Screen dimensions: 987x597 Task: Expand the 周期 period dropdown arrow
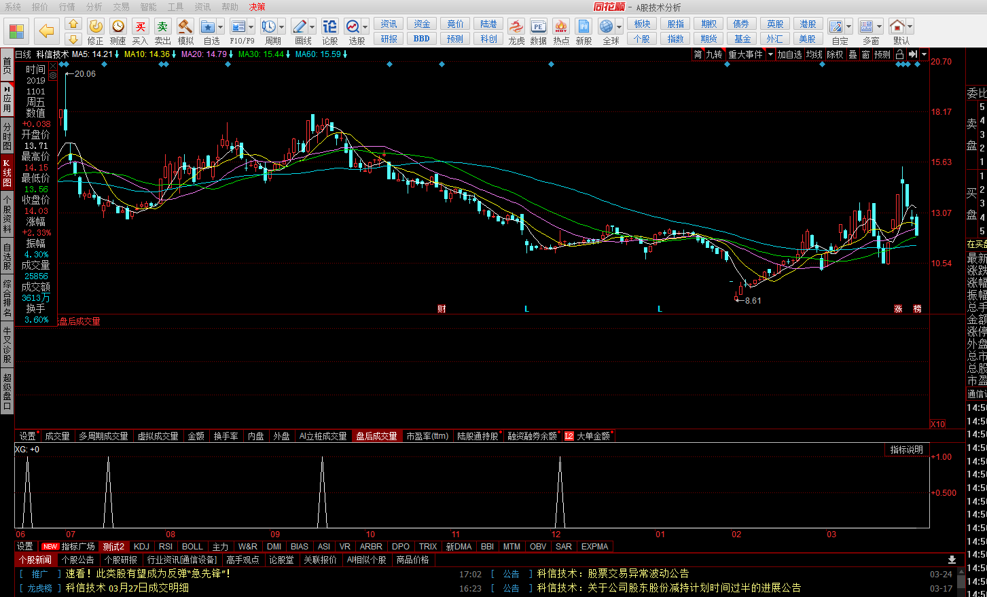(x=282, y=26)
